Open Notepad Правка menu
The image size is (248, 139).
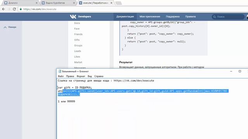[x=70, y=76]
